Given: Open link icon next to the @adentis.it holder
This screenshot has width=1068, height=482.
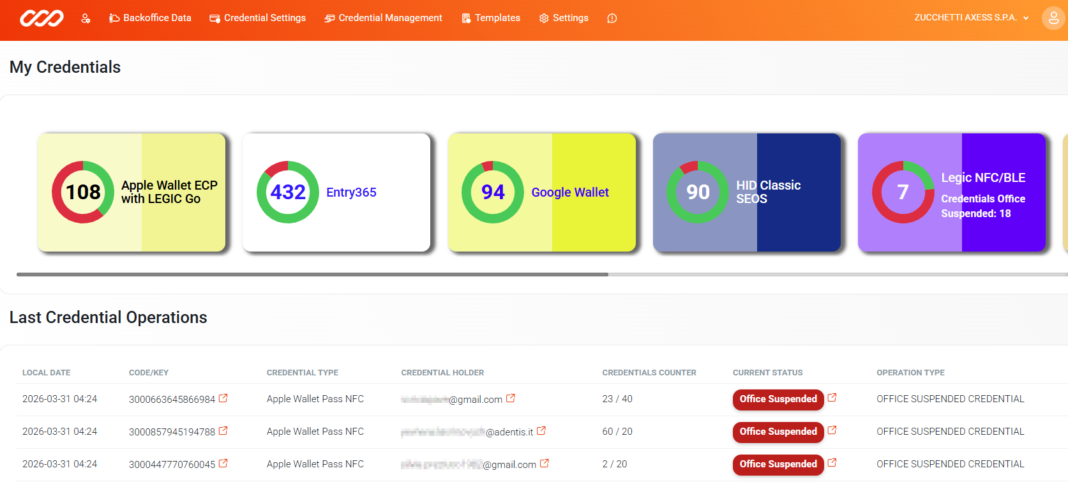Looking at the screenshot, I should [541, 431].
